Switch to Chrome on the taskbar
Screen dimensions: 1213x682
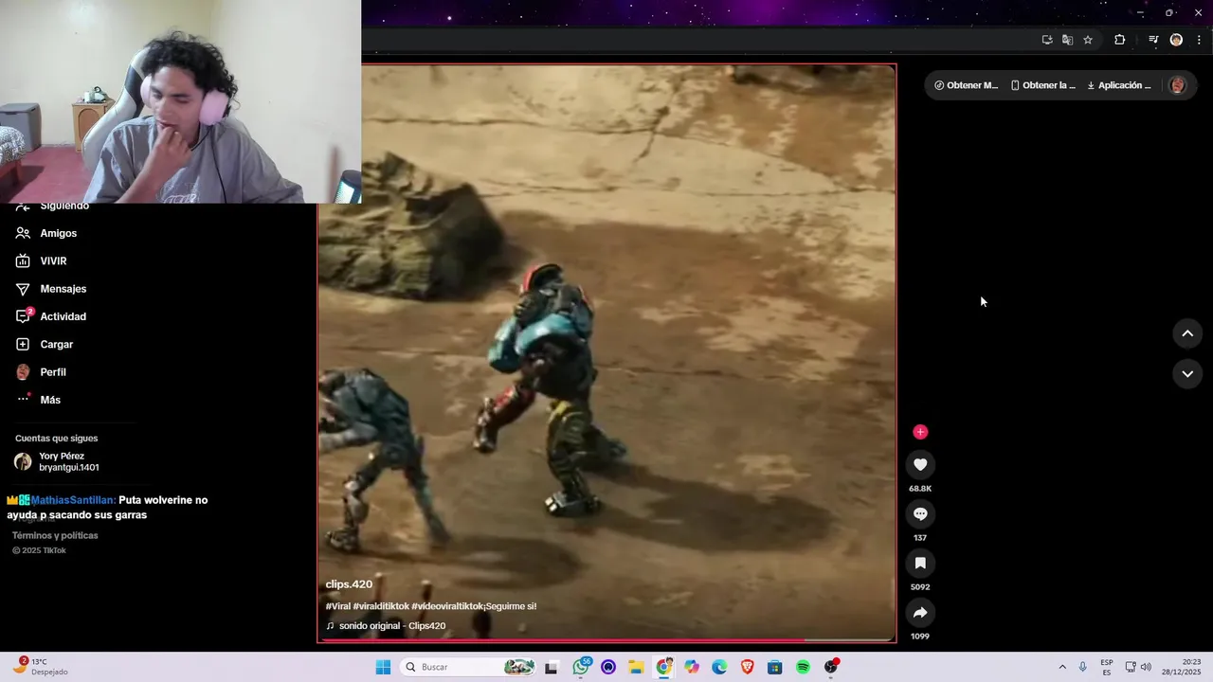coord(663,667)
